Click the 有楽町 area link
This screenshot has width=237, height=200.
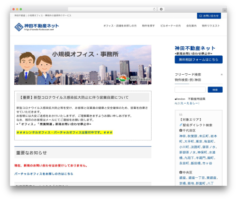pos(209,141)
